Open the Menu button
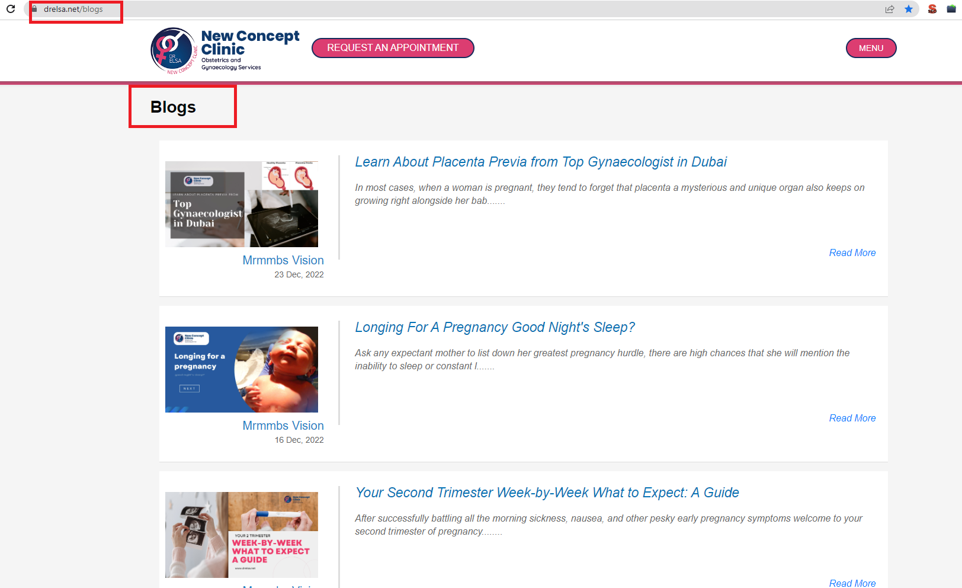This screenshot has height=588, width=962. coord(871,48)
